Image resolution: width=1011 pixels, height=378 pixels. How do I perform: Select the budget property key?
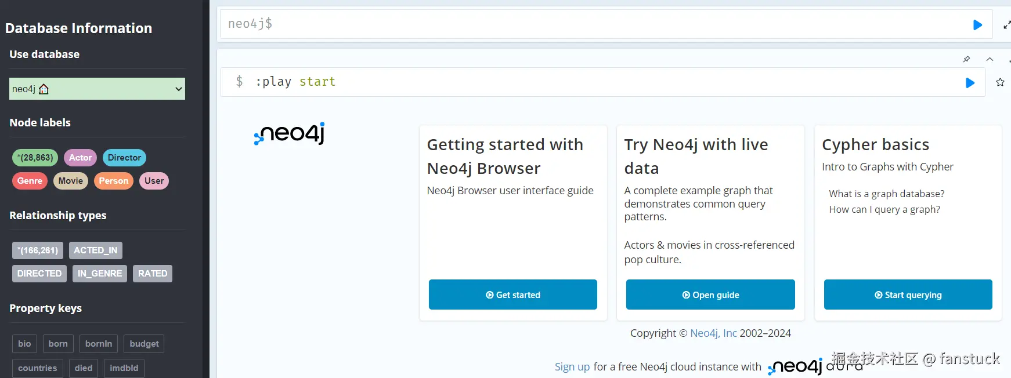[144, 344]
